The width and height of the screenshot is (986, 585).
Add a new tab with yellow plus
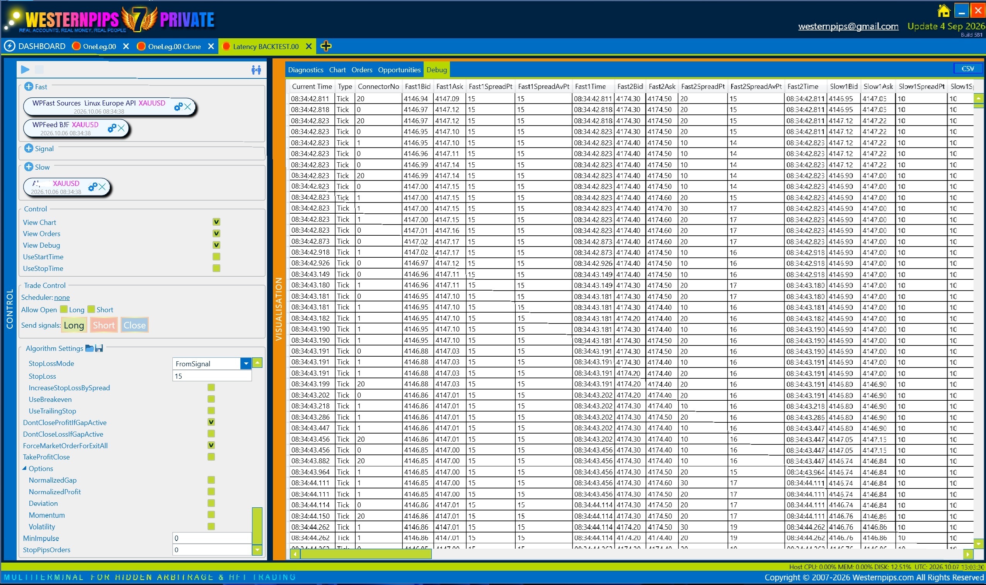point(326,46)
